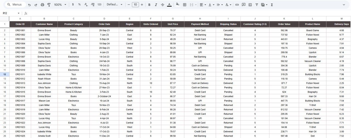Screen dimensions: 351x138
Task: Open the Default font dropdown
Action: coord(114,5)
